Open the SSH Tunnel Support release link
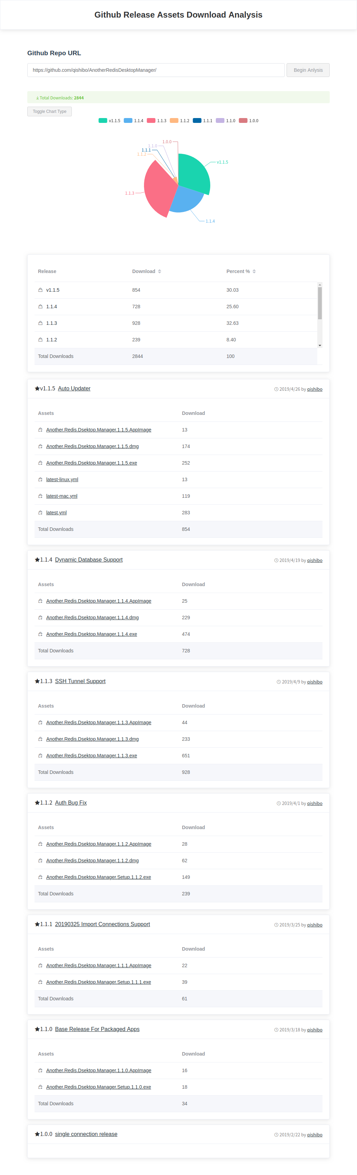 pos(80,681)
